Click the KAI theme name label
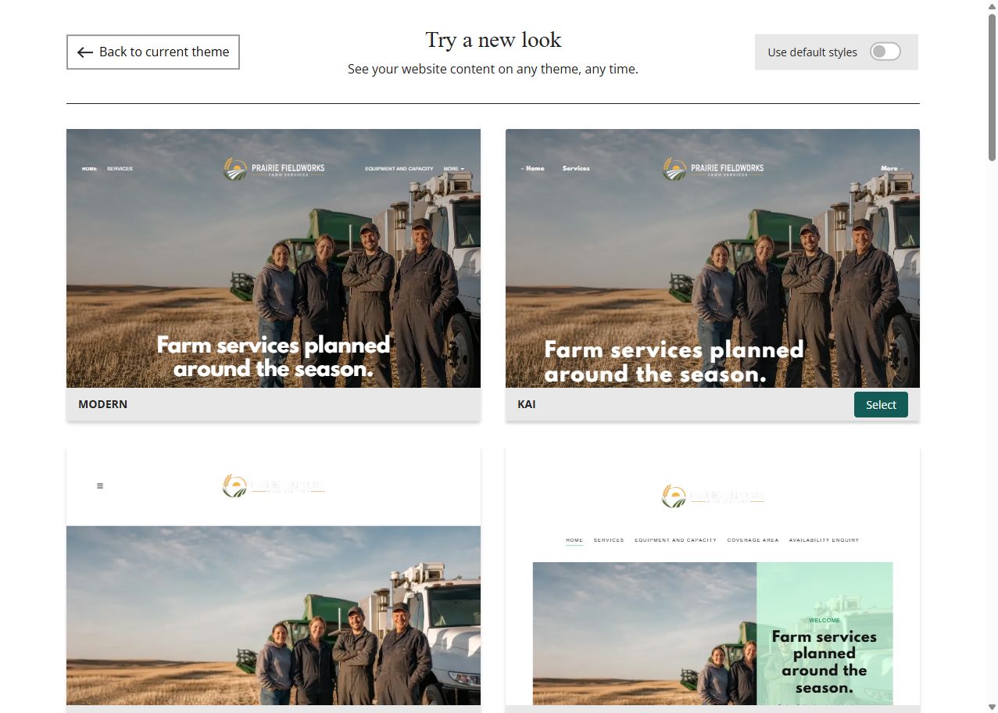The height and width of the screenshot is (713, 998). tap(527, 404)
